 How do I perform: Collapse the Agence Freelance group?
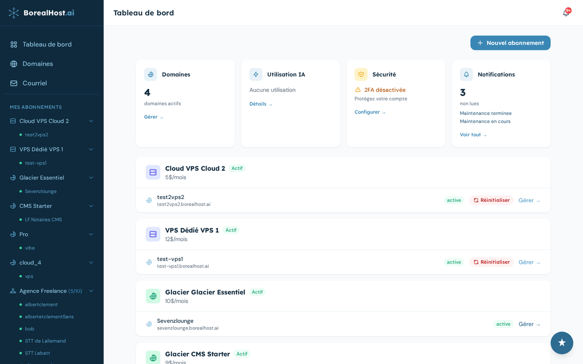[91, 291]
